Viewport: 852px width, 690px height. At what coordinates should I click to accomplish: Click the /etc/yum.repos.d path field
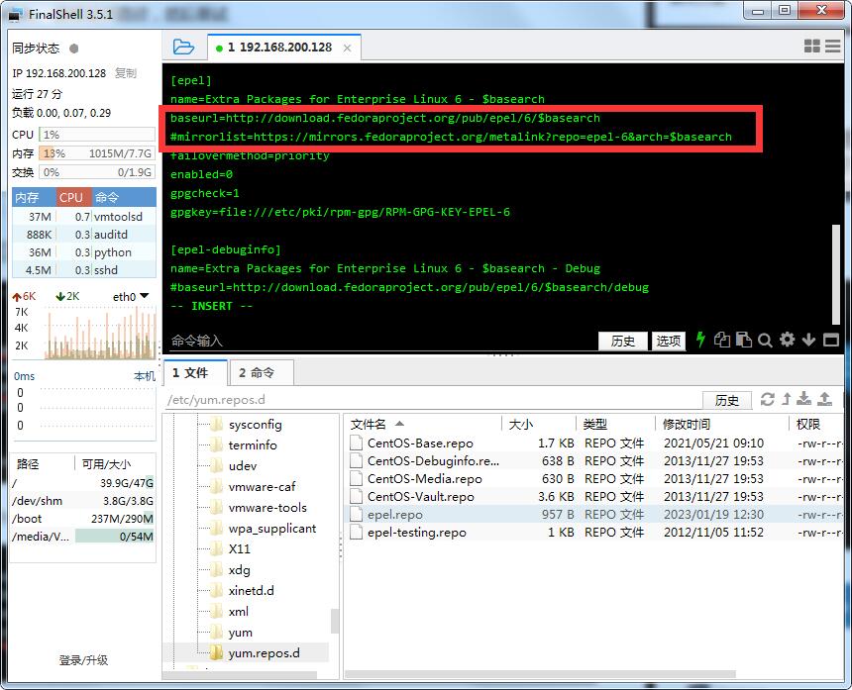point(432,400)
